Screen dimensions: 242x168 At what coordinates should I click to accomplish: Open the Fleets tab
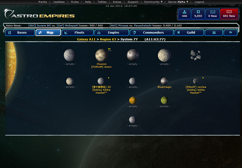78,33
